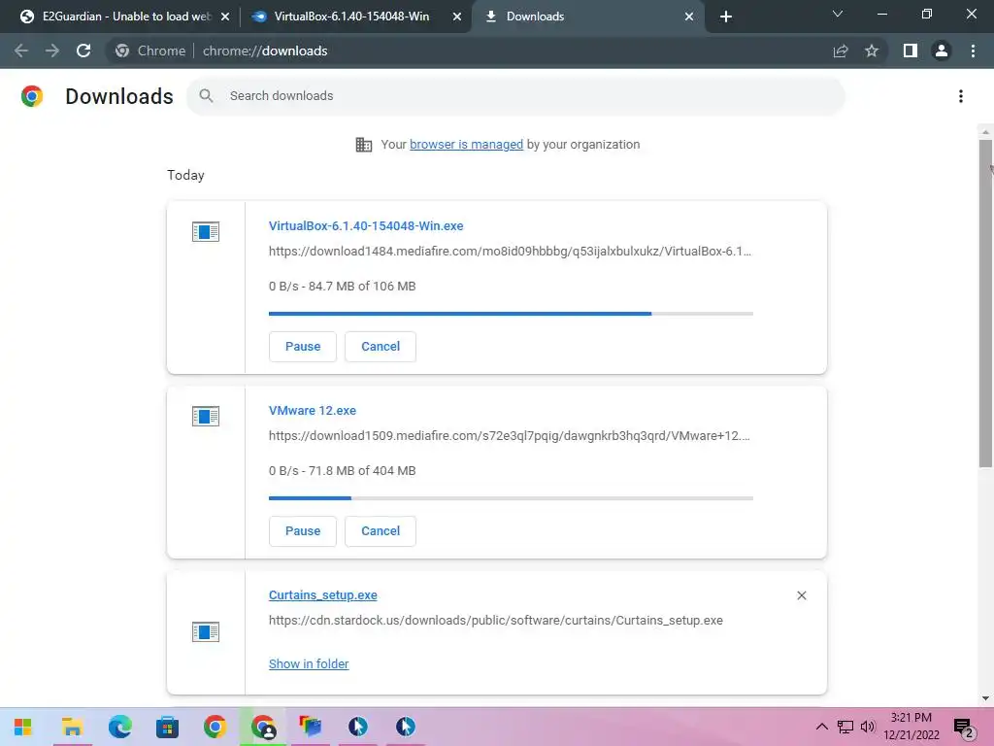Pause the VirtualBox download

point(303,347)
